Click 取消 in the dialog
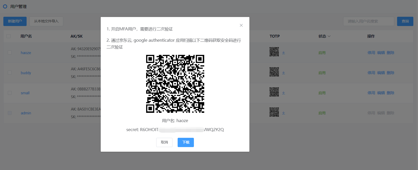Screen dimensions: 418x170 (x=164, y=142)
